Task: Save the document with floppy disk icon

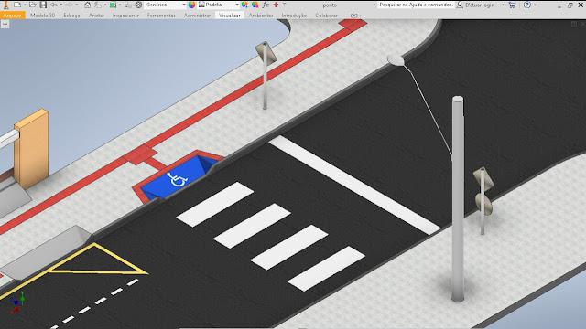Action: (x=43, y=5)
